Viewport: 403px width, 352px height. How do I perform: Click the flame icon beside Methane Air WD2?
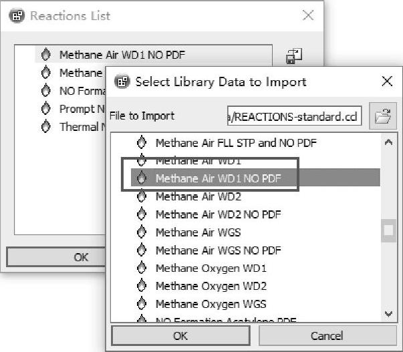(x=142, y=196)
